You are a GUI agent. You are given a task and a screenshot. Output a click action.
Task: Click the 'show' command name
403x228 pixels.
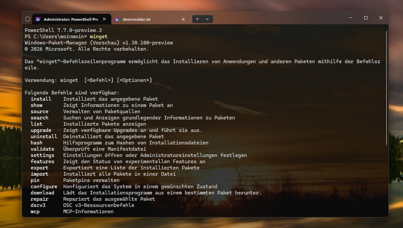pyautogui.click(x=37, y=105)
